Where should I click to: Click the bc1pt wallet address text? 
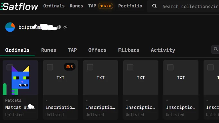point(38,27)
